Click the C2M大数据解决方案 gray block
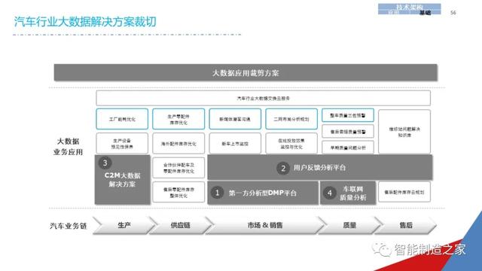Viewport: 482px width, 271px height. pos(122,179)
